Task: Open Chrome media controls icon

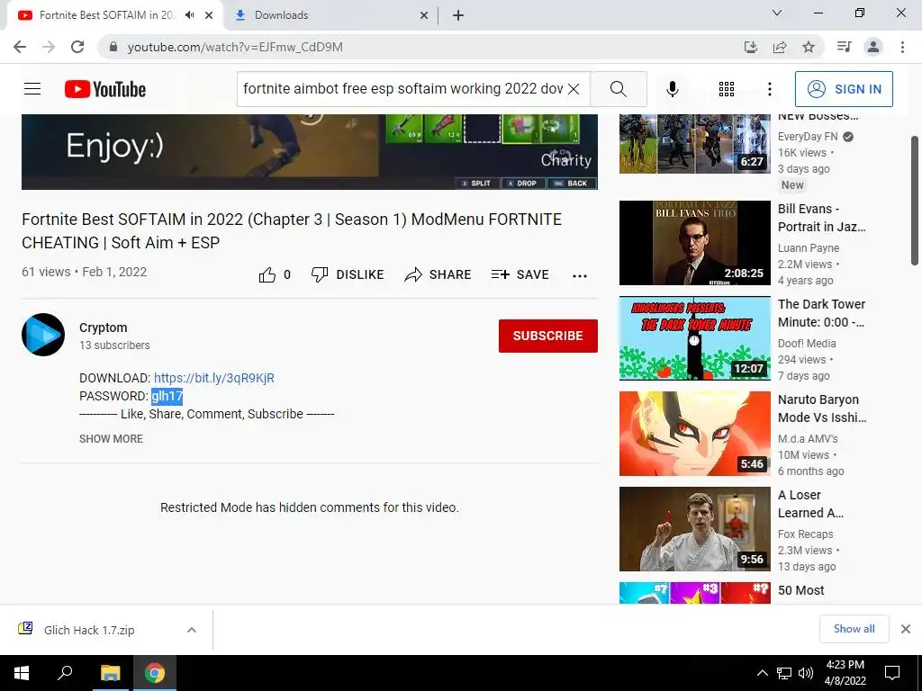Action: coord(844,47)
